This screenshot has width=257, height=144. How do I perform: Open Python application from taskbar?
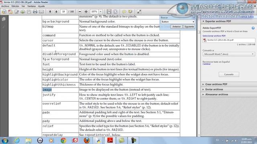(98, 140)
